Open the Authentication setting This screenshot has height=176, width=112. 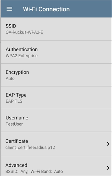[x=56, y=52]
